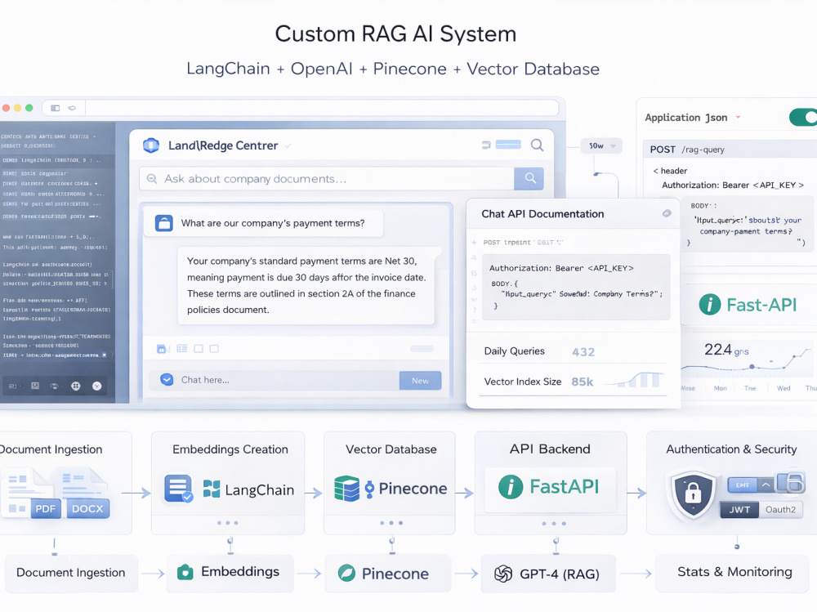
Task: Click the globe icon in code panel toolbar
Action: pos(76,386)
